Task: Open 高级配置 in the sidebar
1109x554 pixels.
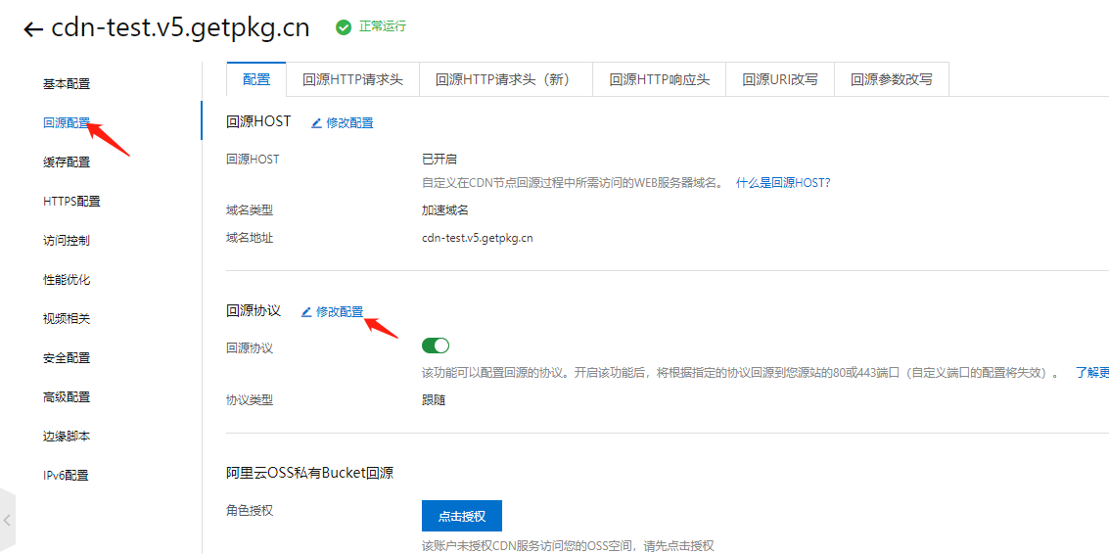Action: pos(67,397)
